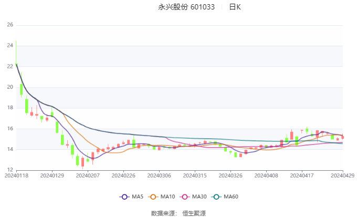The width and height of the screenshot is (357, 217).
Task: Click the y-axis value 20
Action: tap(10, 87)
